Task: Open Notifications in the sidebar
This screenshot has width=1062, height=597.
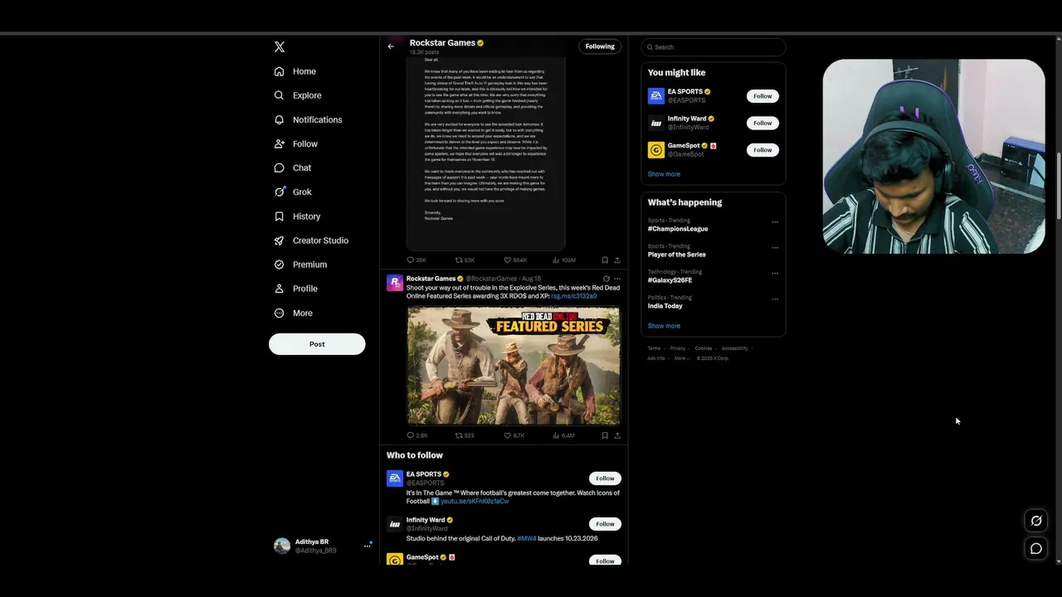Action: click(308, 119)
